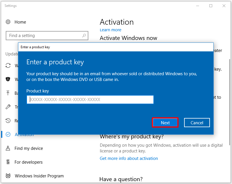Click the Find my device icon

tap(8, 148)
